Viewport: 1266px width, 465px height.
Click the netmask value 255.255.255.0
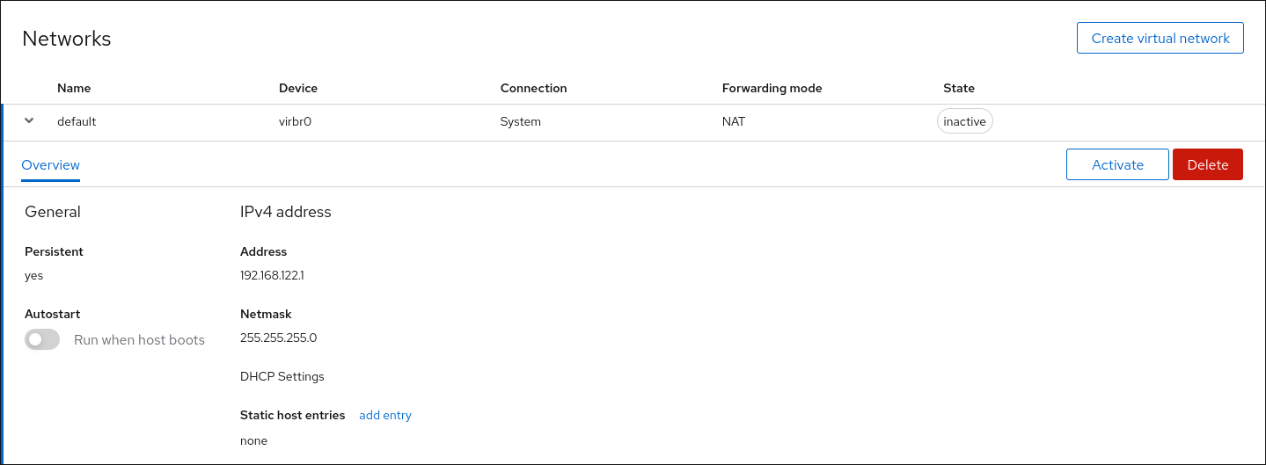tap(278, 338)
